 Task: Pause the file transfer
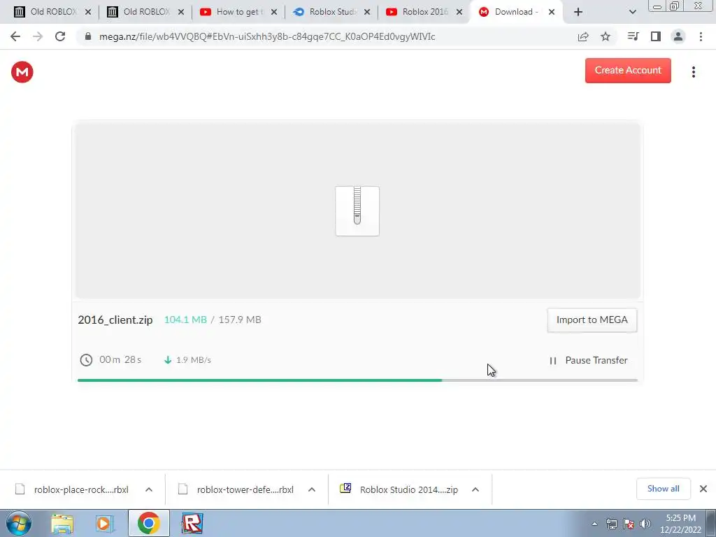[x=589, y=360]
